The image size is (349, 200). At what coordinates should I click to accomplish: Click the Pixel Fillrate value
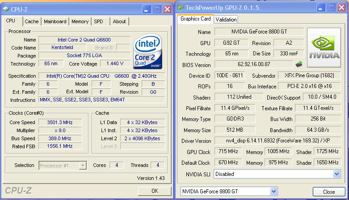(235, 108)
